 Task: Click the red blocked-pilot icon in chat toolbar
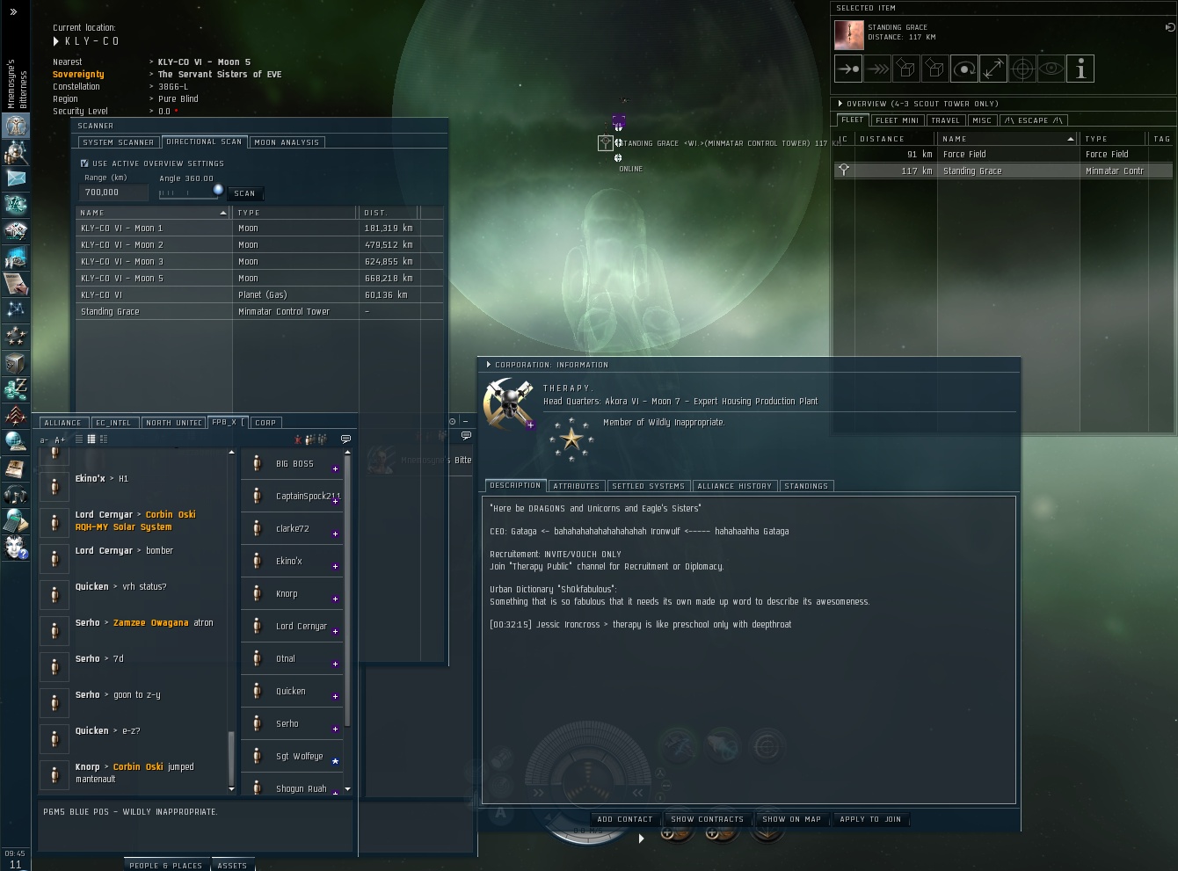(298, 439)
